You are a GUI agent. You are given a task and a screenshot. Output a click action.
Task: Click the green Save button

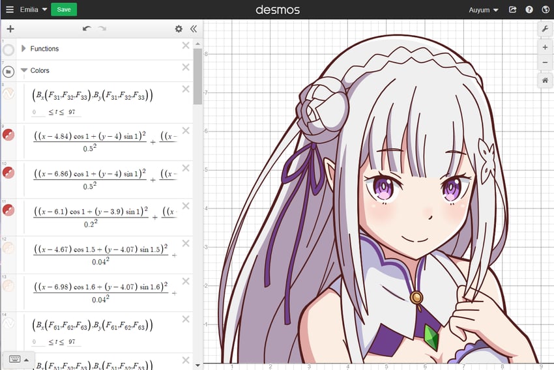(64, 10)
